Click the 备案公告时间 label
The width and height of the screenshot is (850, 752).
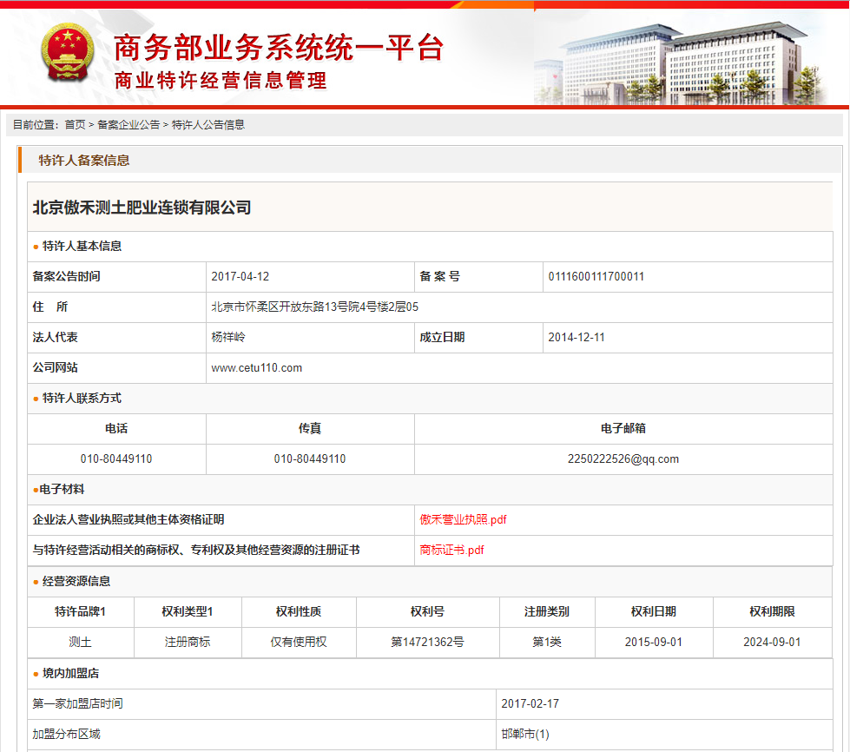click(67, 276)
